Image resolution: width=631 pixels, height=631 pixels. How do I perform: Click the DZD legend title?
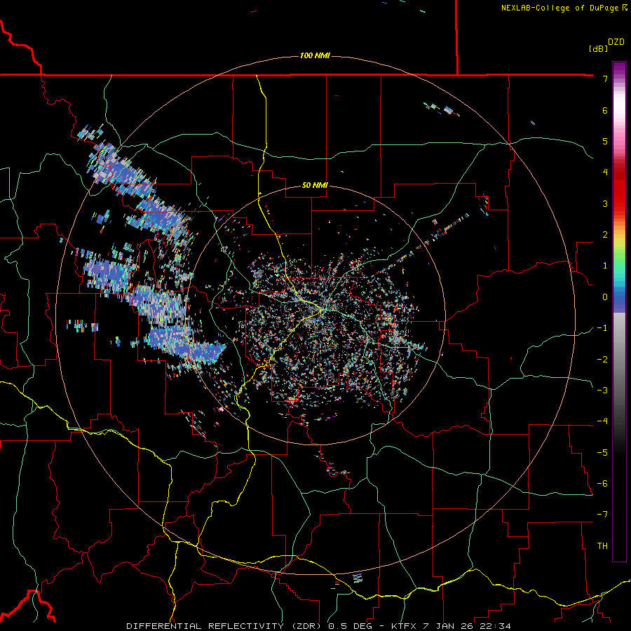[x=616, y=42]
